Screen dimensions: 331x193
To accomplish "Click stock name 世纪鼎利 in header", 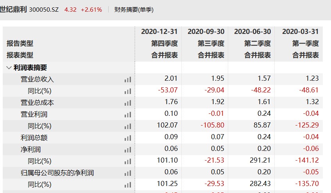I will [13, 9].
